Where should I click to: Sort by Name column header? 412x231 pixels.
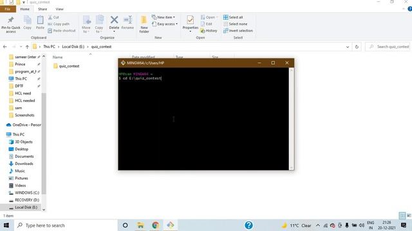click(57, 57)
